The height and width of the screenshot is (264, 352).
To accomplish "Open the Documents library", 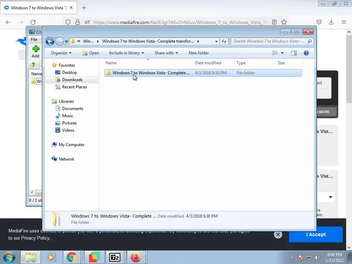I will [x=72, y=109].
